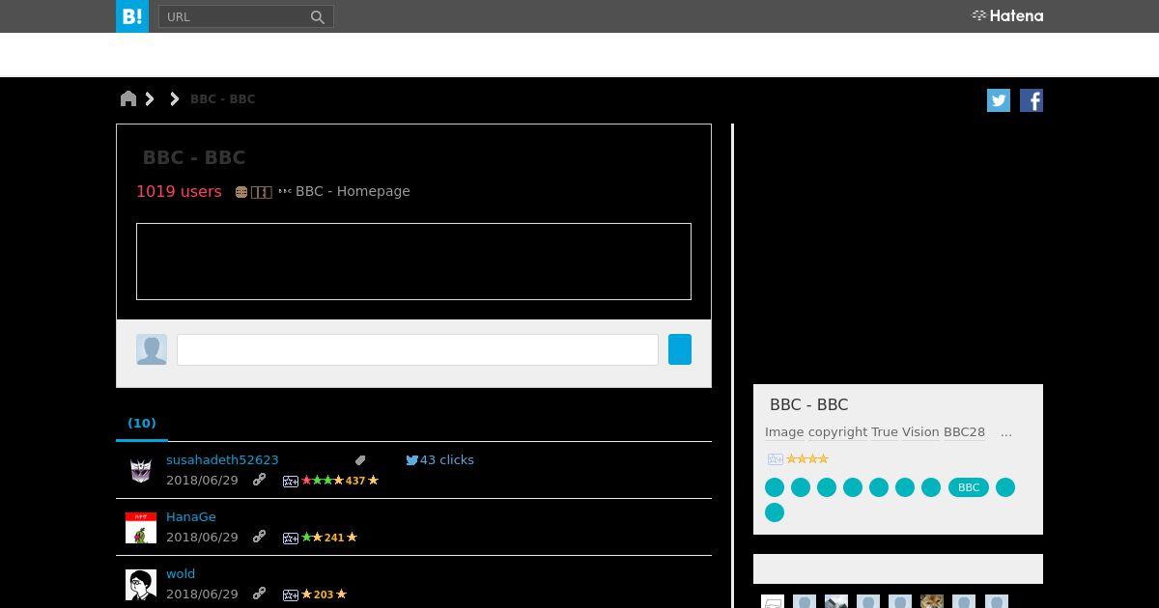Click chain link icon in wold row

click(x=259, y=594)
